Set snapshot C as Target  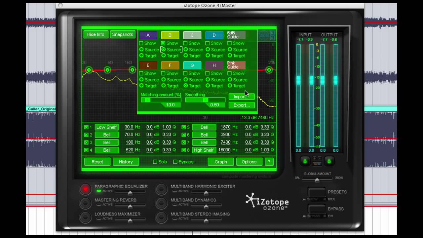186,56
